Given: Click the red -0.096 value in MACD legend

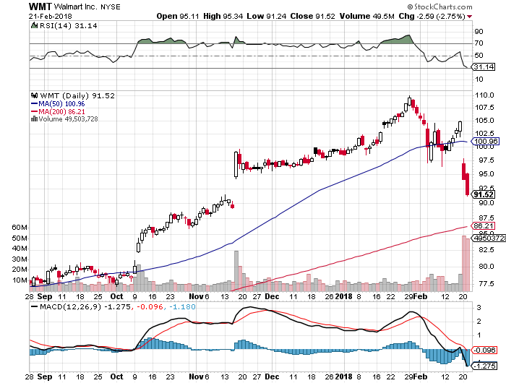Looking at the screenshot, I should 150,306.
